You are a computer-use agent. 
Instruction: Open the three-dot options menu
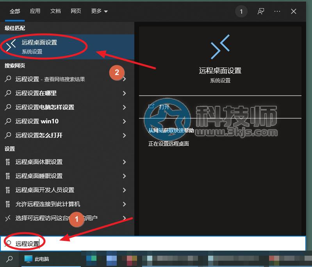click(277, 11)
